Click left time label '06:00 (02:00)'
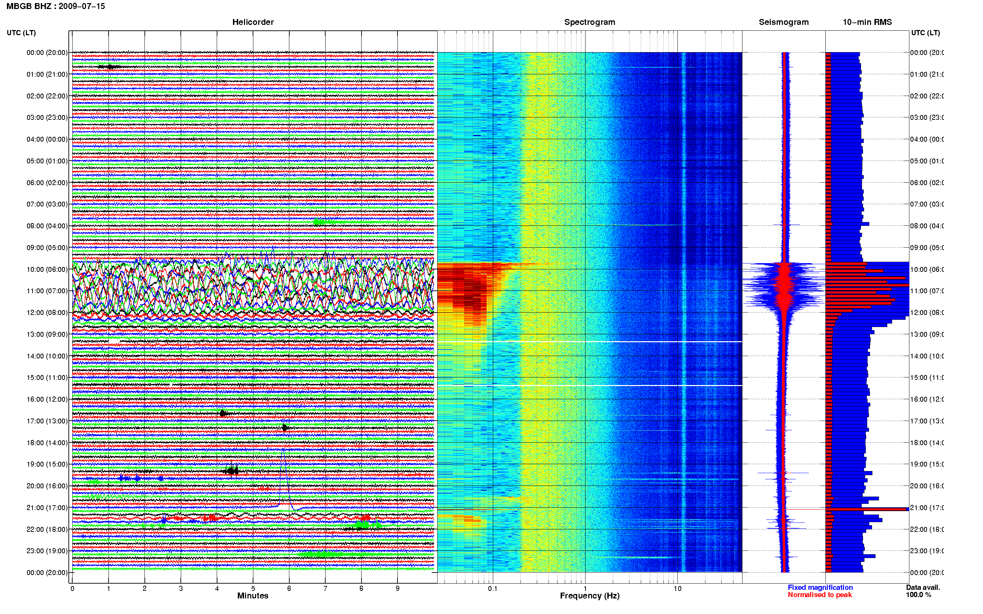This screenshot has height=614, width=983. (47, 183)
